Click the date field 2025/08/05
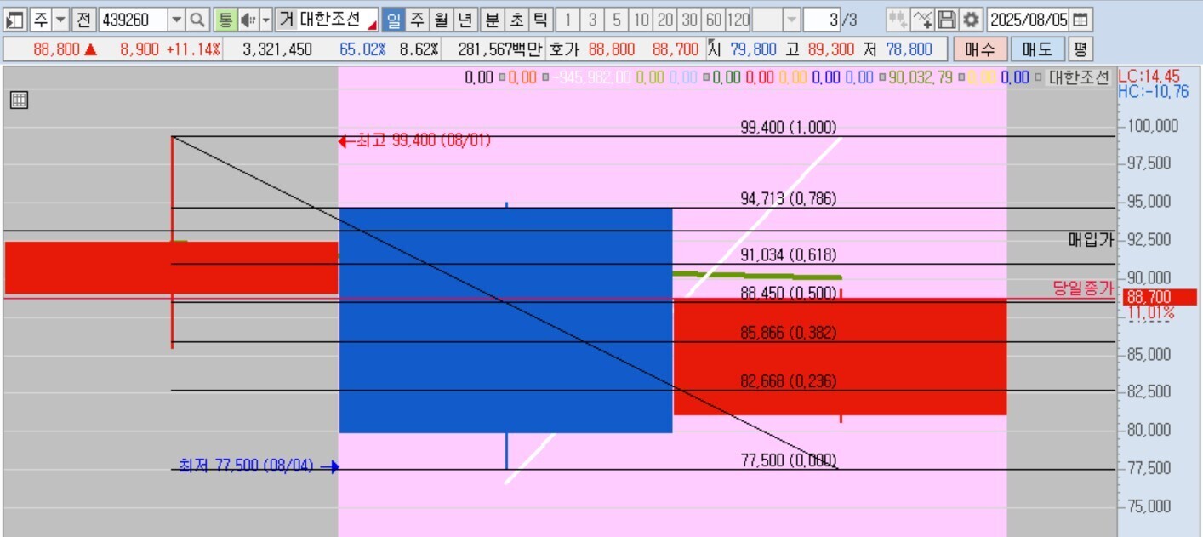This screenshot has width=1203, height=537. pyautogui.click(x=1029, y=20)
